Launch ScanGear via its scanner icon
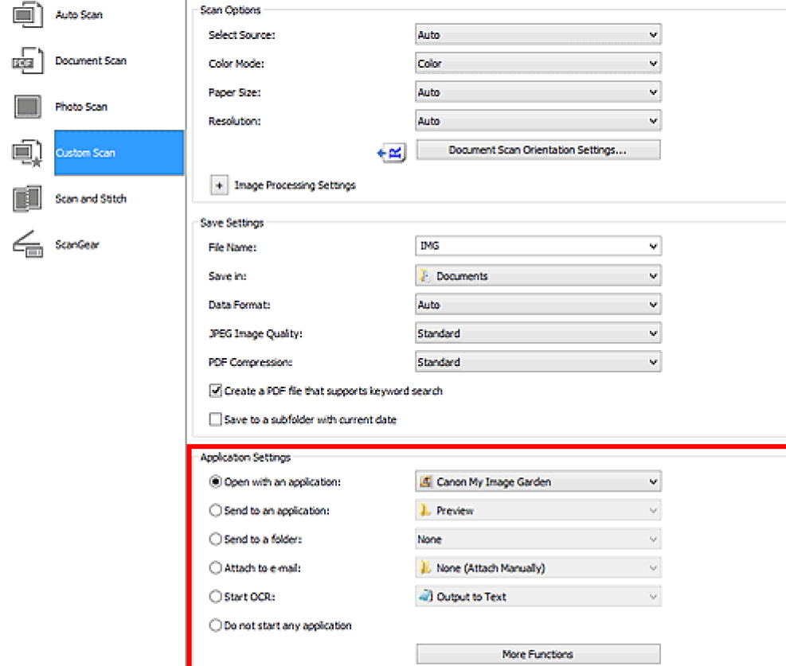 (27, 245)
